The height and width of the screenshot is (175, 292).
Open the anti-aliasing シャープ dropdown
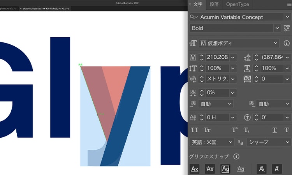pos(269,142)
